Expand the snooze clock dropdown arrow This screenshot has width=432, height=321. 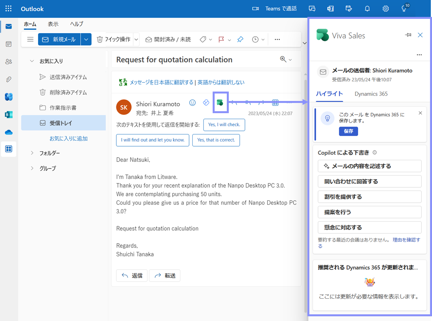pos(263,40)
